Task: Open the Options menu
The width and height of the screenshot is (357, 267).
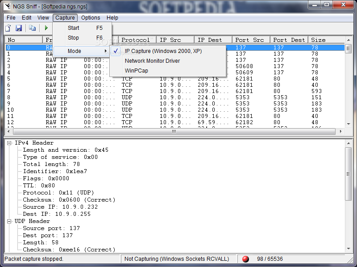Action: (x=91, y=18)
